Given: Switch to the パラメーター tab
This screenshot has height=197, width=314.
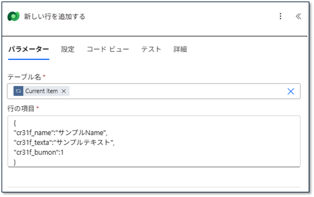Looking at the screenshot, I should pyautogui.click(x=29, y=49).
